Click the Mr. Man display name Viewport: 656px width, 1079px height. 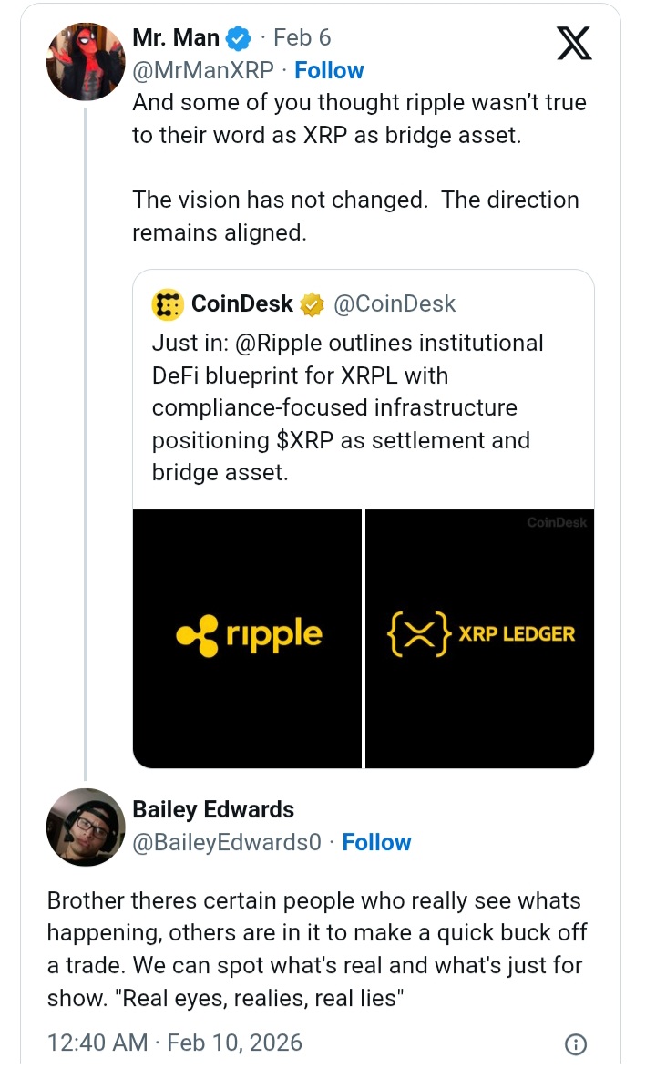click(x=175, y=37)
